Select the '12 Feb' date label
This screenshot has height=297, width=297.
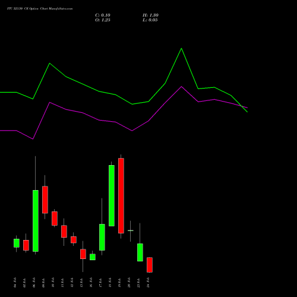click(x=72, y=282)
